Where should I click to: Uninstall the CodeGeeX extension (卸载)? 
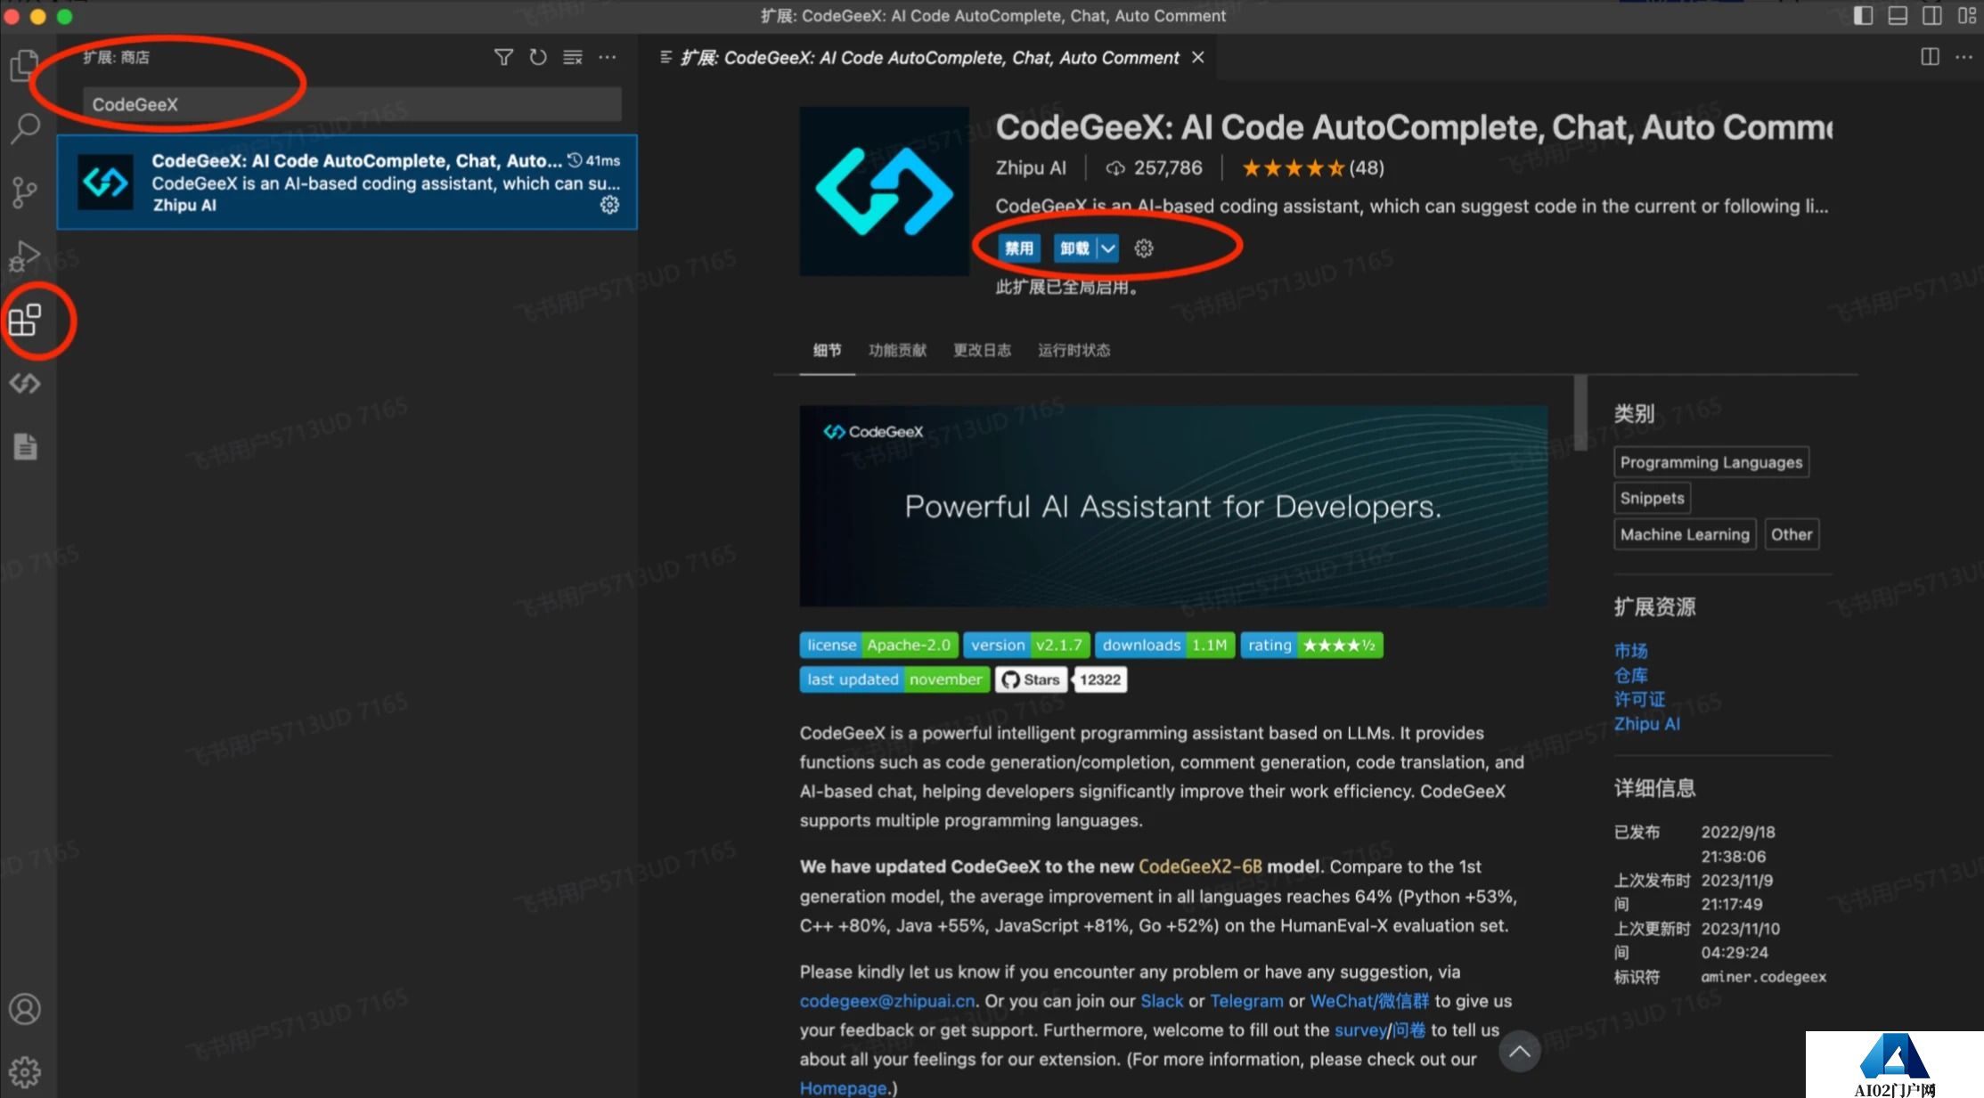1074,248
